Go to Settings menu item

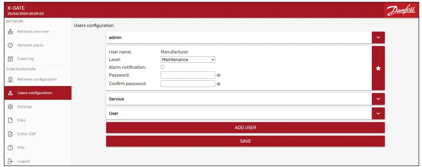point(38,107)
